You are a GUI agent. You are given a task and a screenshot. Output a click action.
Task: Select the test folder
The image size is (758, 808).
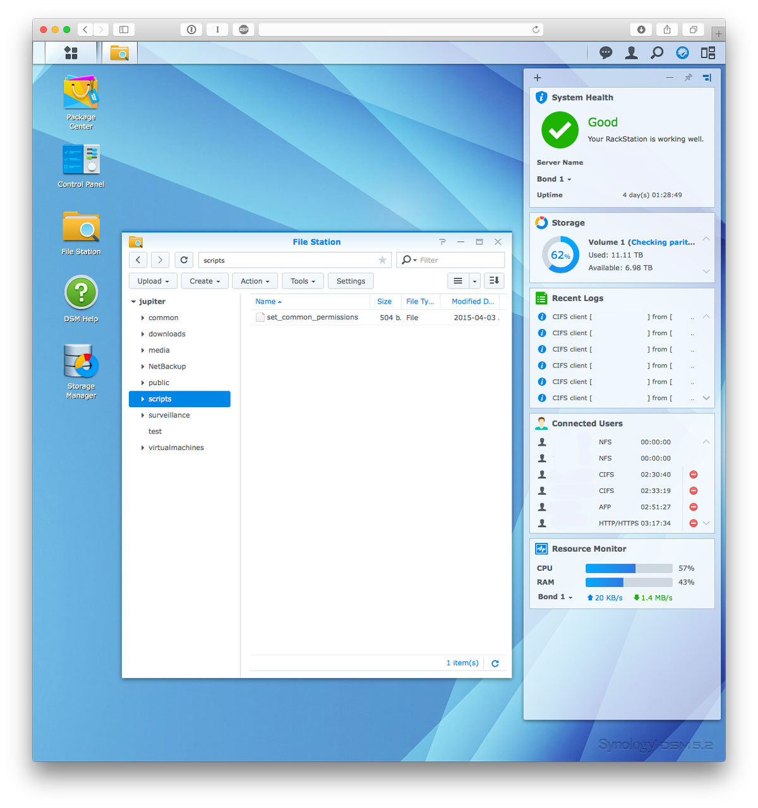click(155, 432)
